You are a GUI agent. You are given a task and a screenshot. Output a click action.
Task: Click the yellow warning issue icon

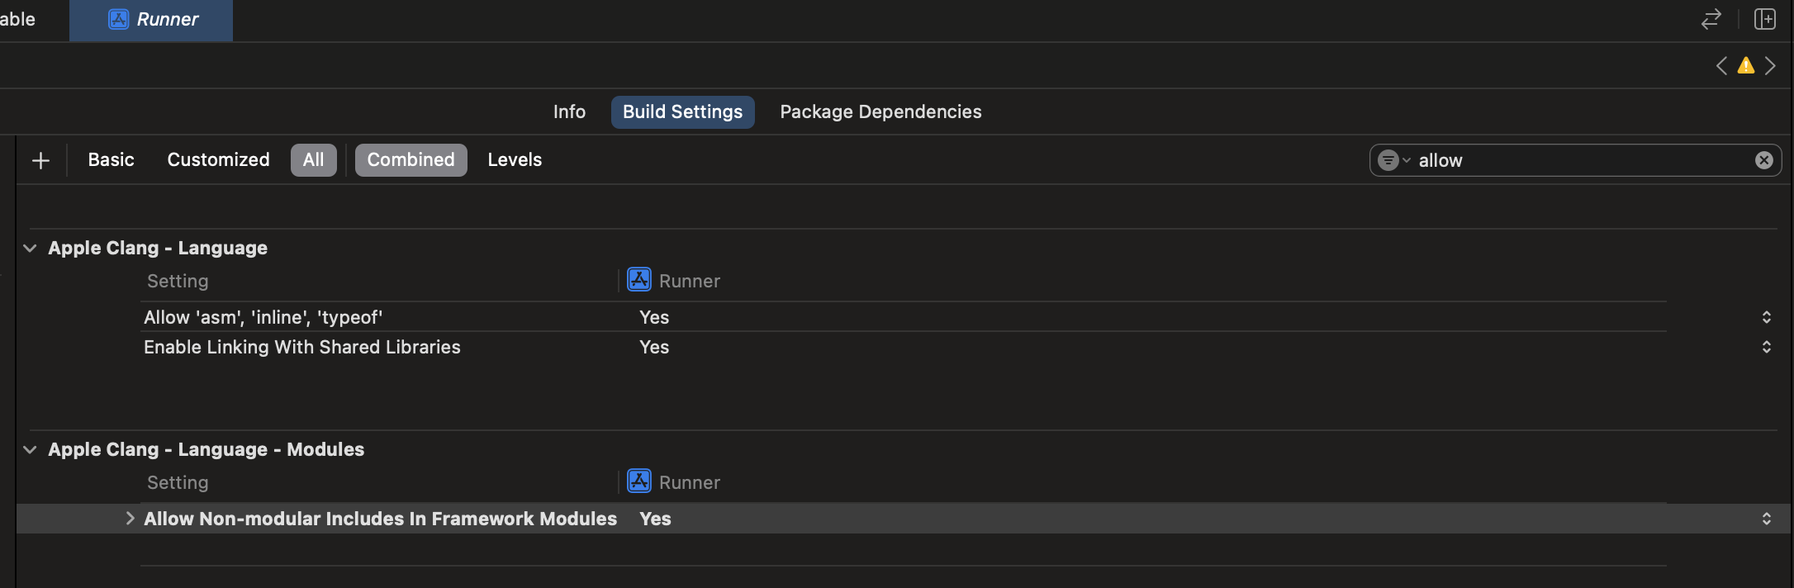coord(1746,66)
